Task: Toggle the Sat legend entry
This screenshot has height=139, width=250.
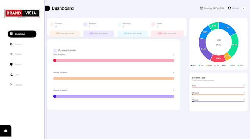Action: click(x=232, y=65)
